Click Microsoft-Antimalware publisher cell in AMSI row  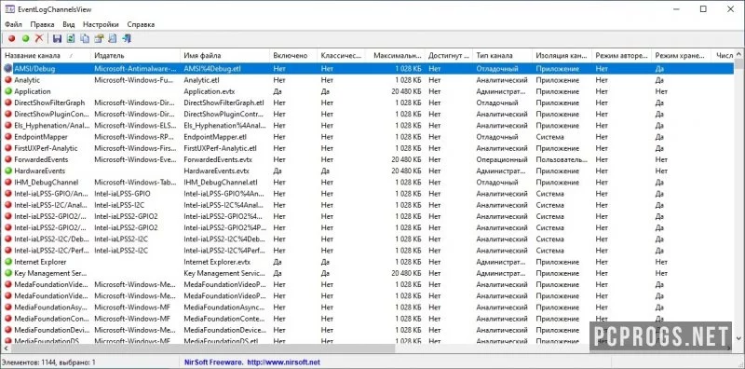point(135,68)
